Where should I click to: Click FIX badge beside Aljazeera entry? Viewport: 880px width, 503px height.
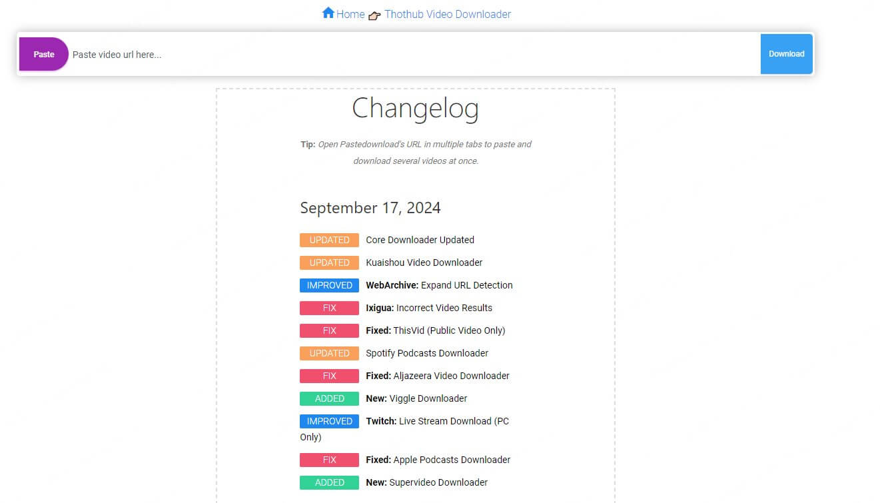329,376
